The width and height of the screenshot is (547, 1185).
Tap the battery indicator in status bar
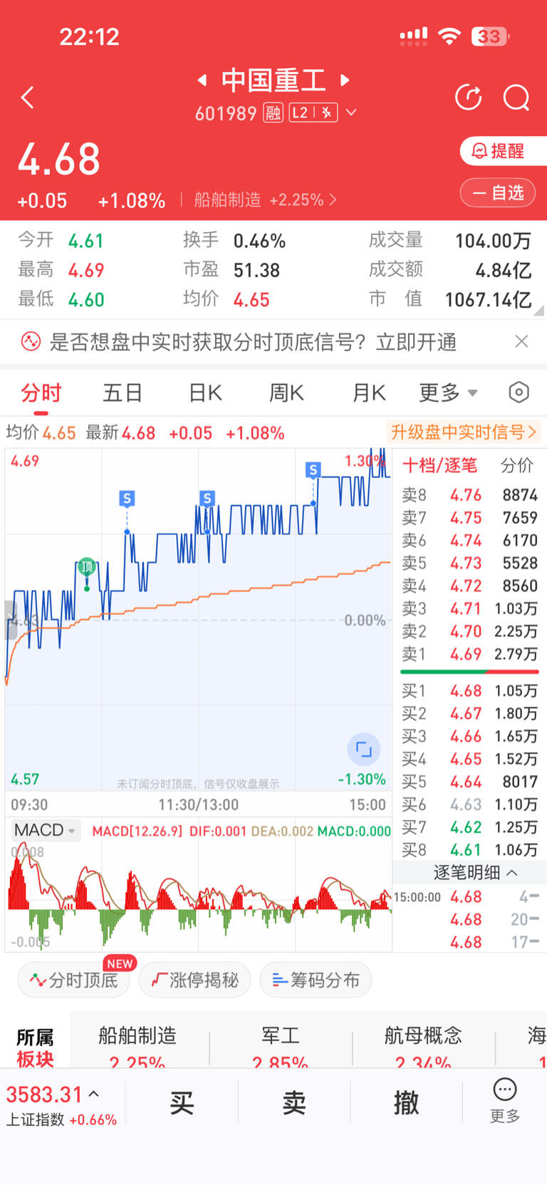pyautogui.click(x=491, y=36)
